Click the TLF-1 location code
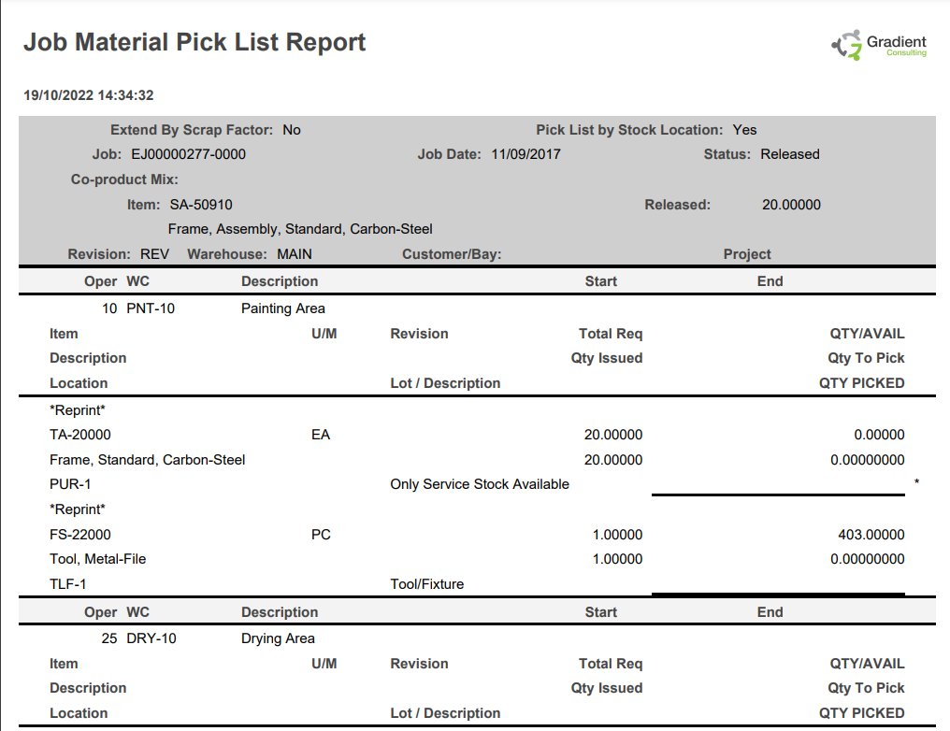950x731 pixels. coord(68,584)
